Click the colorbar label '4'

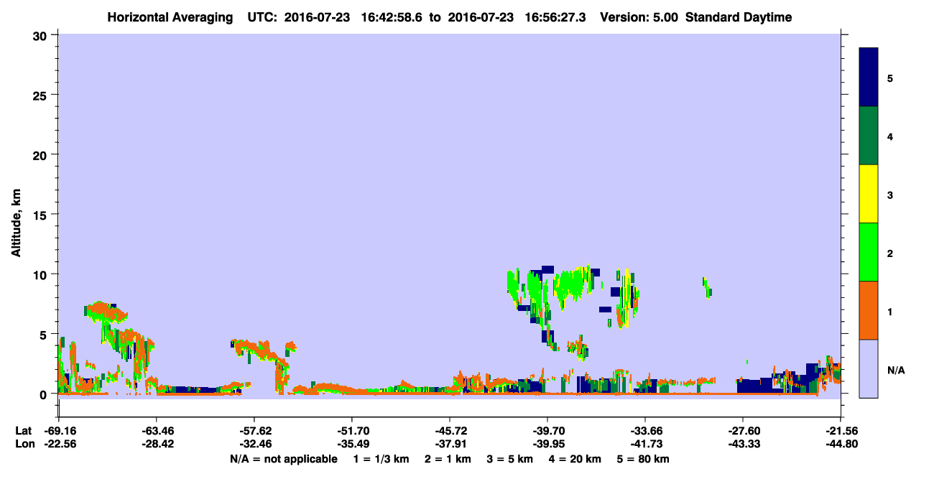click(890, 136)
